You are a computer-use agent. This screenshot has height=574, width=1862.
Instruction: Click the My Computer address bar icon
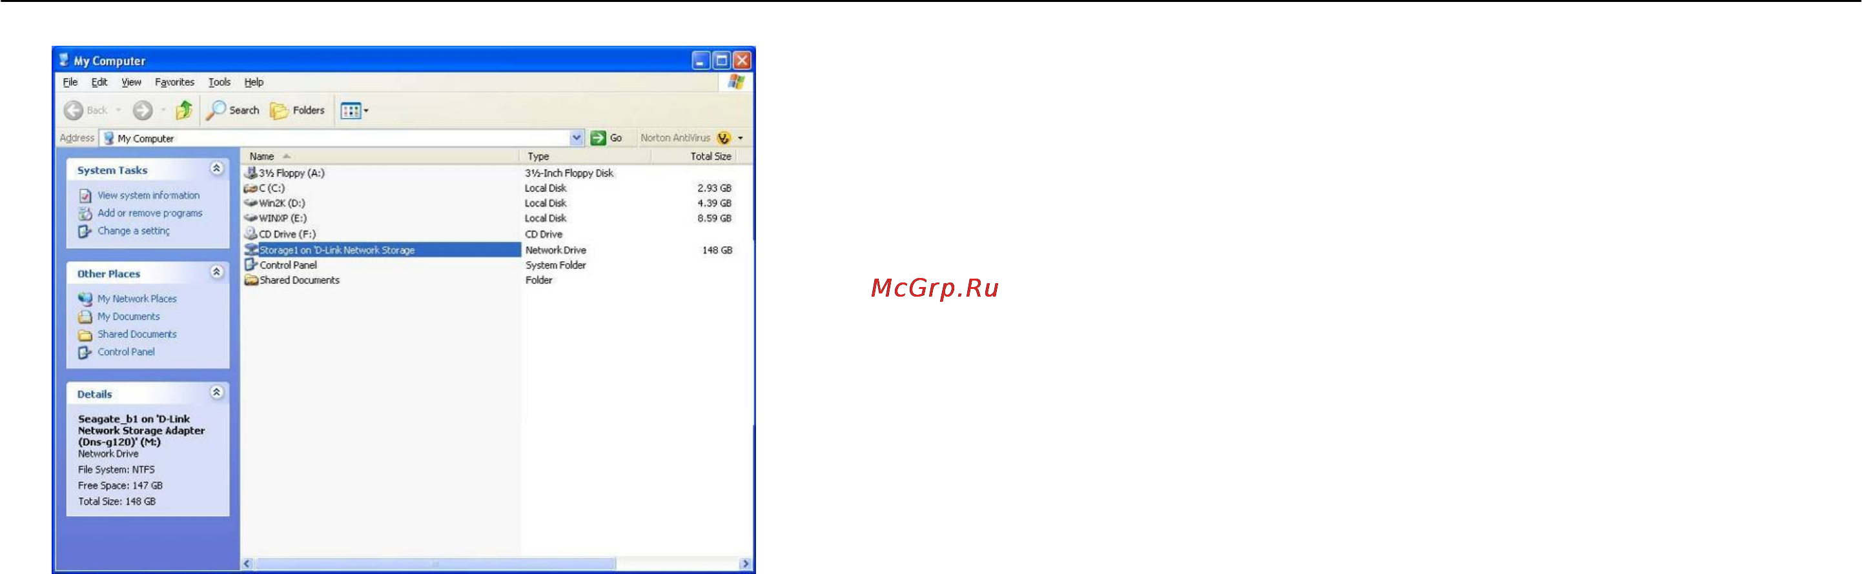tap(108, 138)
